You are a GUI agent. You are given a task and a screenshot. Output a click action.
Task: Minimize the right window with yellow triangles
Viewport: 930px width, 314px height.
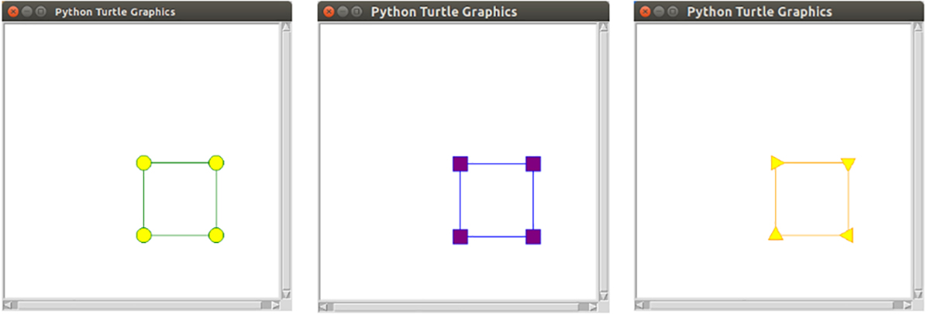(660, 12)
